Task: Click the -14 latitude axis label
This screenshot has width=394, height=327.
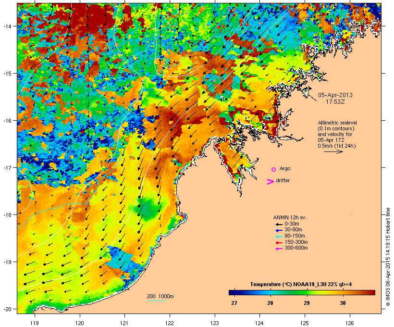Action: click(7, 26)
